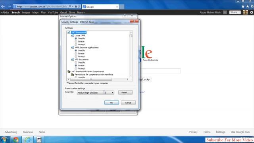254x143 pixels.
Task: Open the Settings footer link
Action: [x=221, y=132]
